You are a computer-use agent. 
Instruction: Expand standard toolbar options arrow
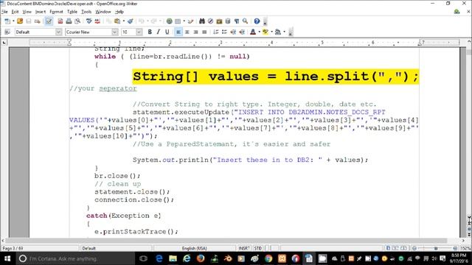(265, 22)
